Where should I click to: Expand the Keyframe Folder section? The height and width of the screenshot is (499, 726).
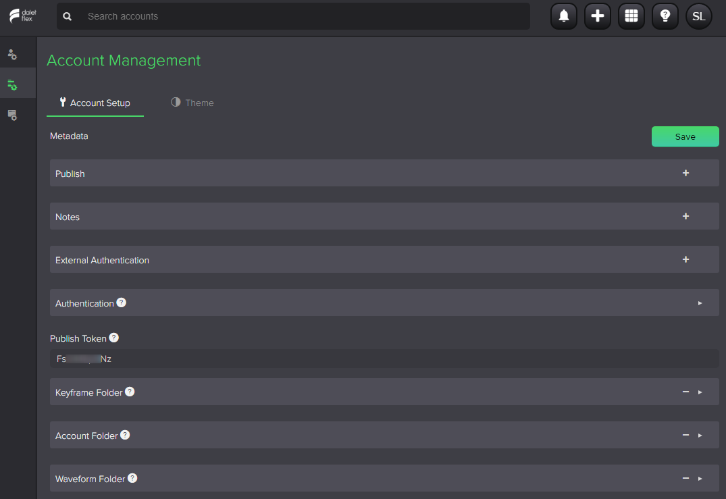click(700, 392)
